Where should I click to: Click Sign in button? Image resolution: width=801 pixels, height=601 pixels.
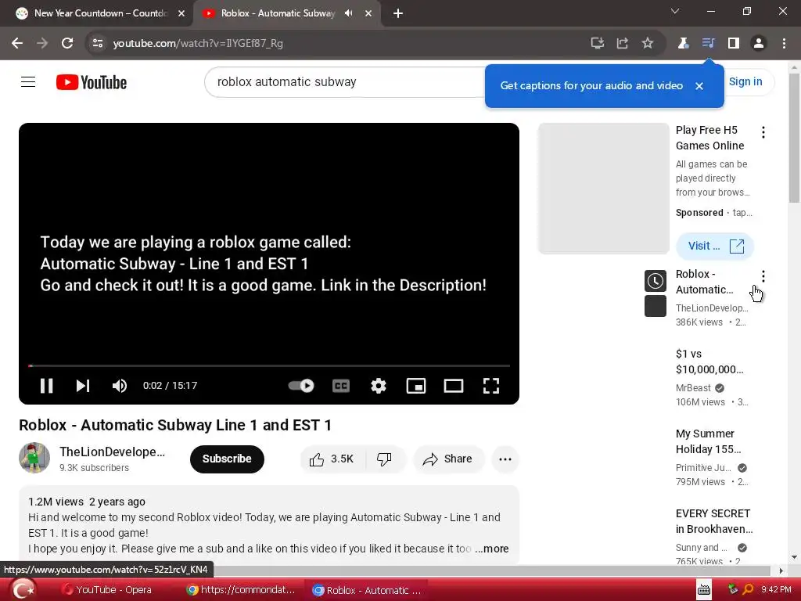[745, 81]
